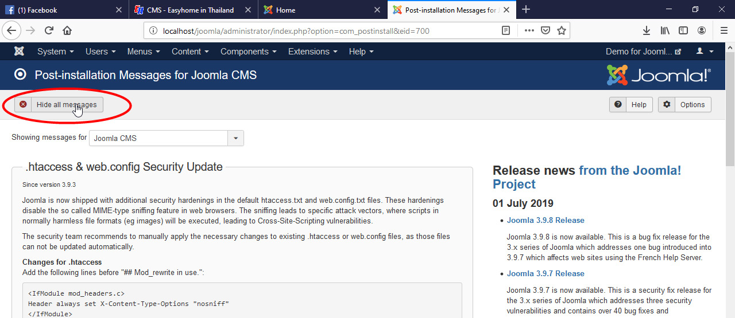Go back using browser back arrow

[x=11, y=30]
